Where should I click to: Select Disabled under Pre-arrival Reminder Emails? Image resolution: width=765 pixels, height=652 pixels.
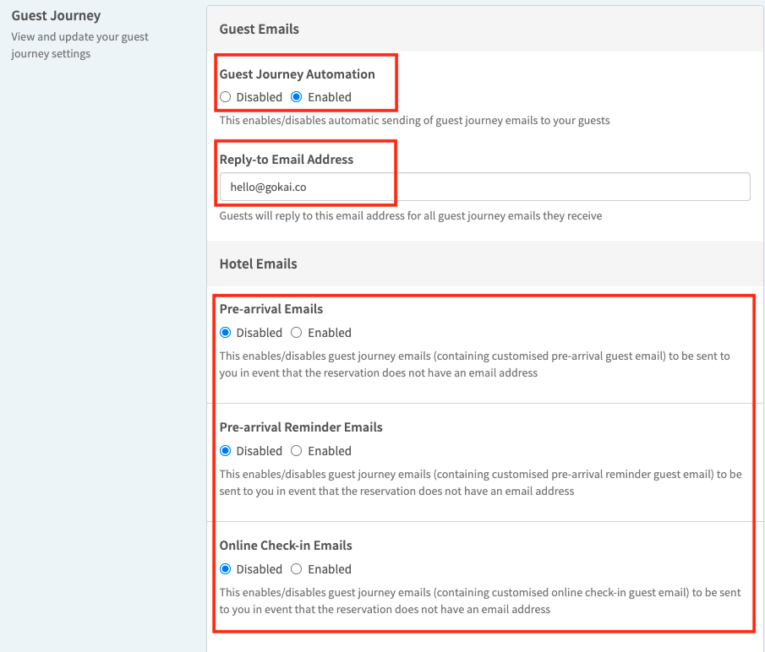pyautogui.click(x=226, y=451)
